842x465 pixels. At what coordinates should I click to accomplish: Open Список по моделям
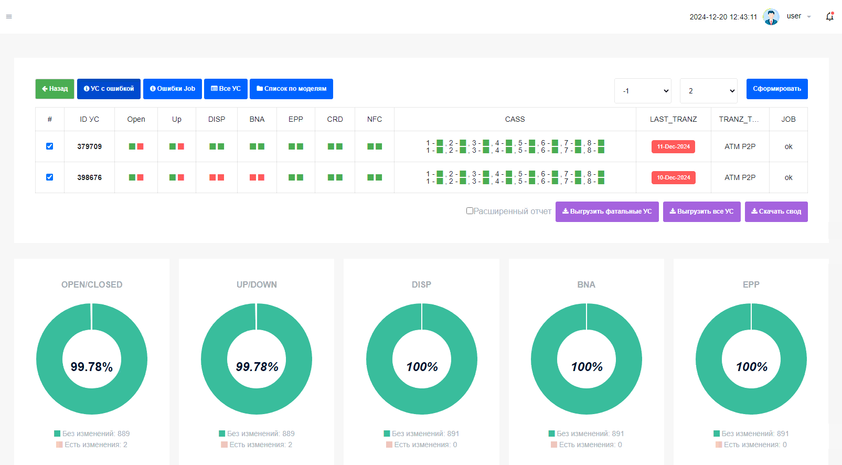(291, 89)
